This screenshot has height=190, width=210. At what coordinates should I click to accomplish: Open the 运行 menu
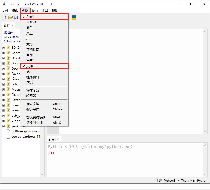[35, 11]
